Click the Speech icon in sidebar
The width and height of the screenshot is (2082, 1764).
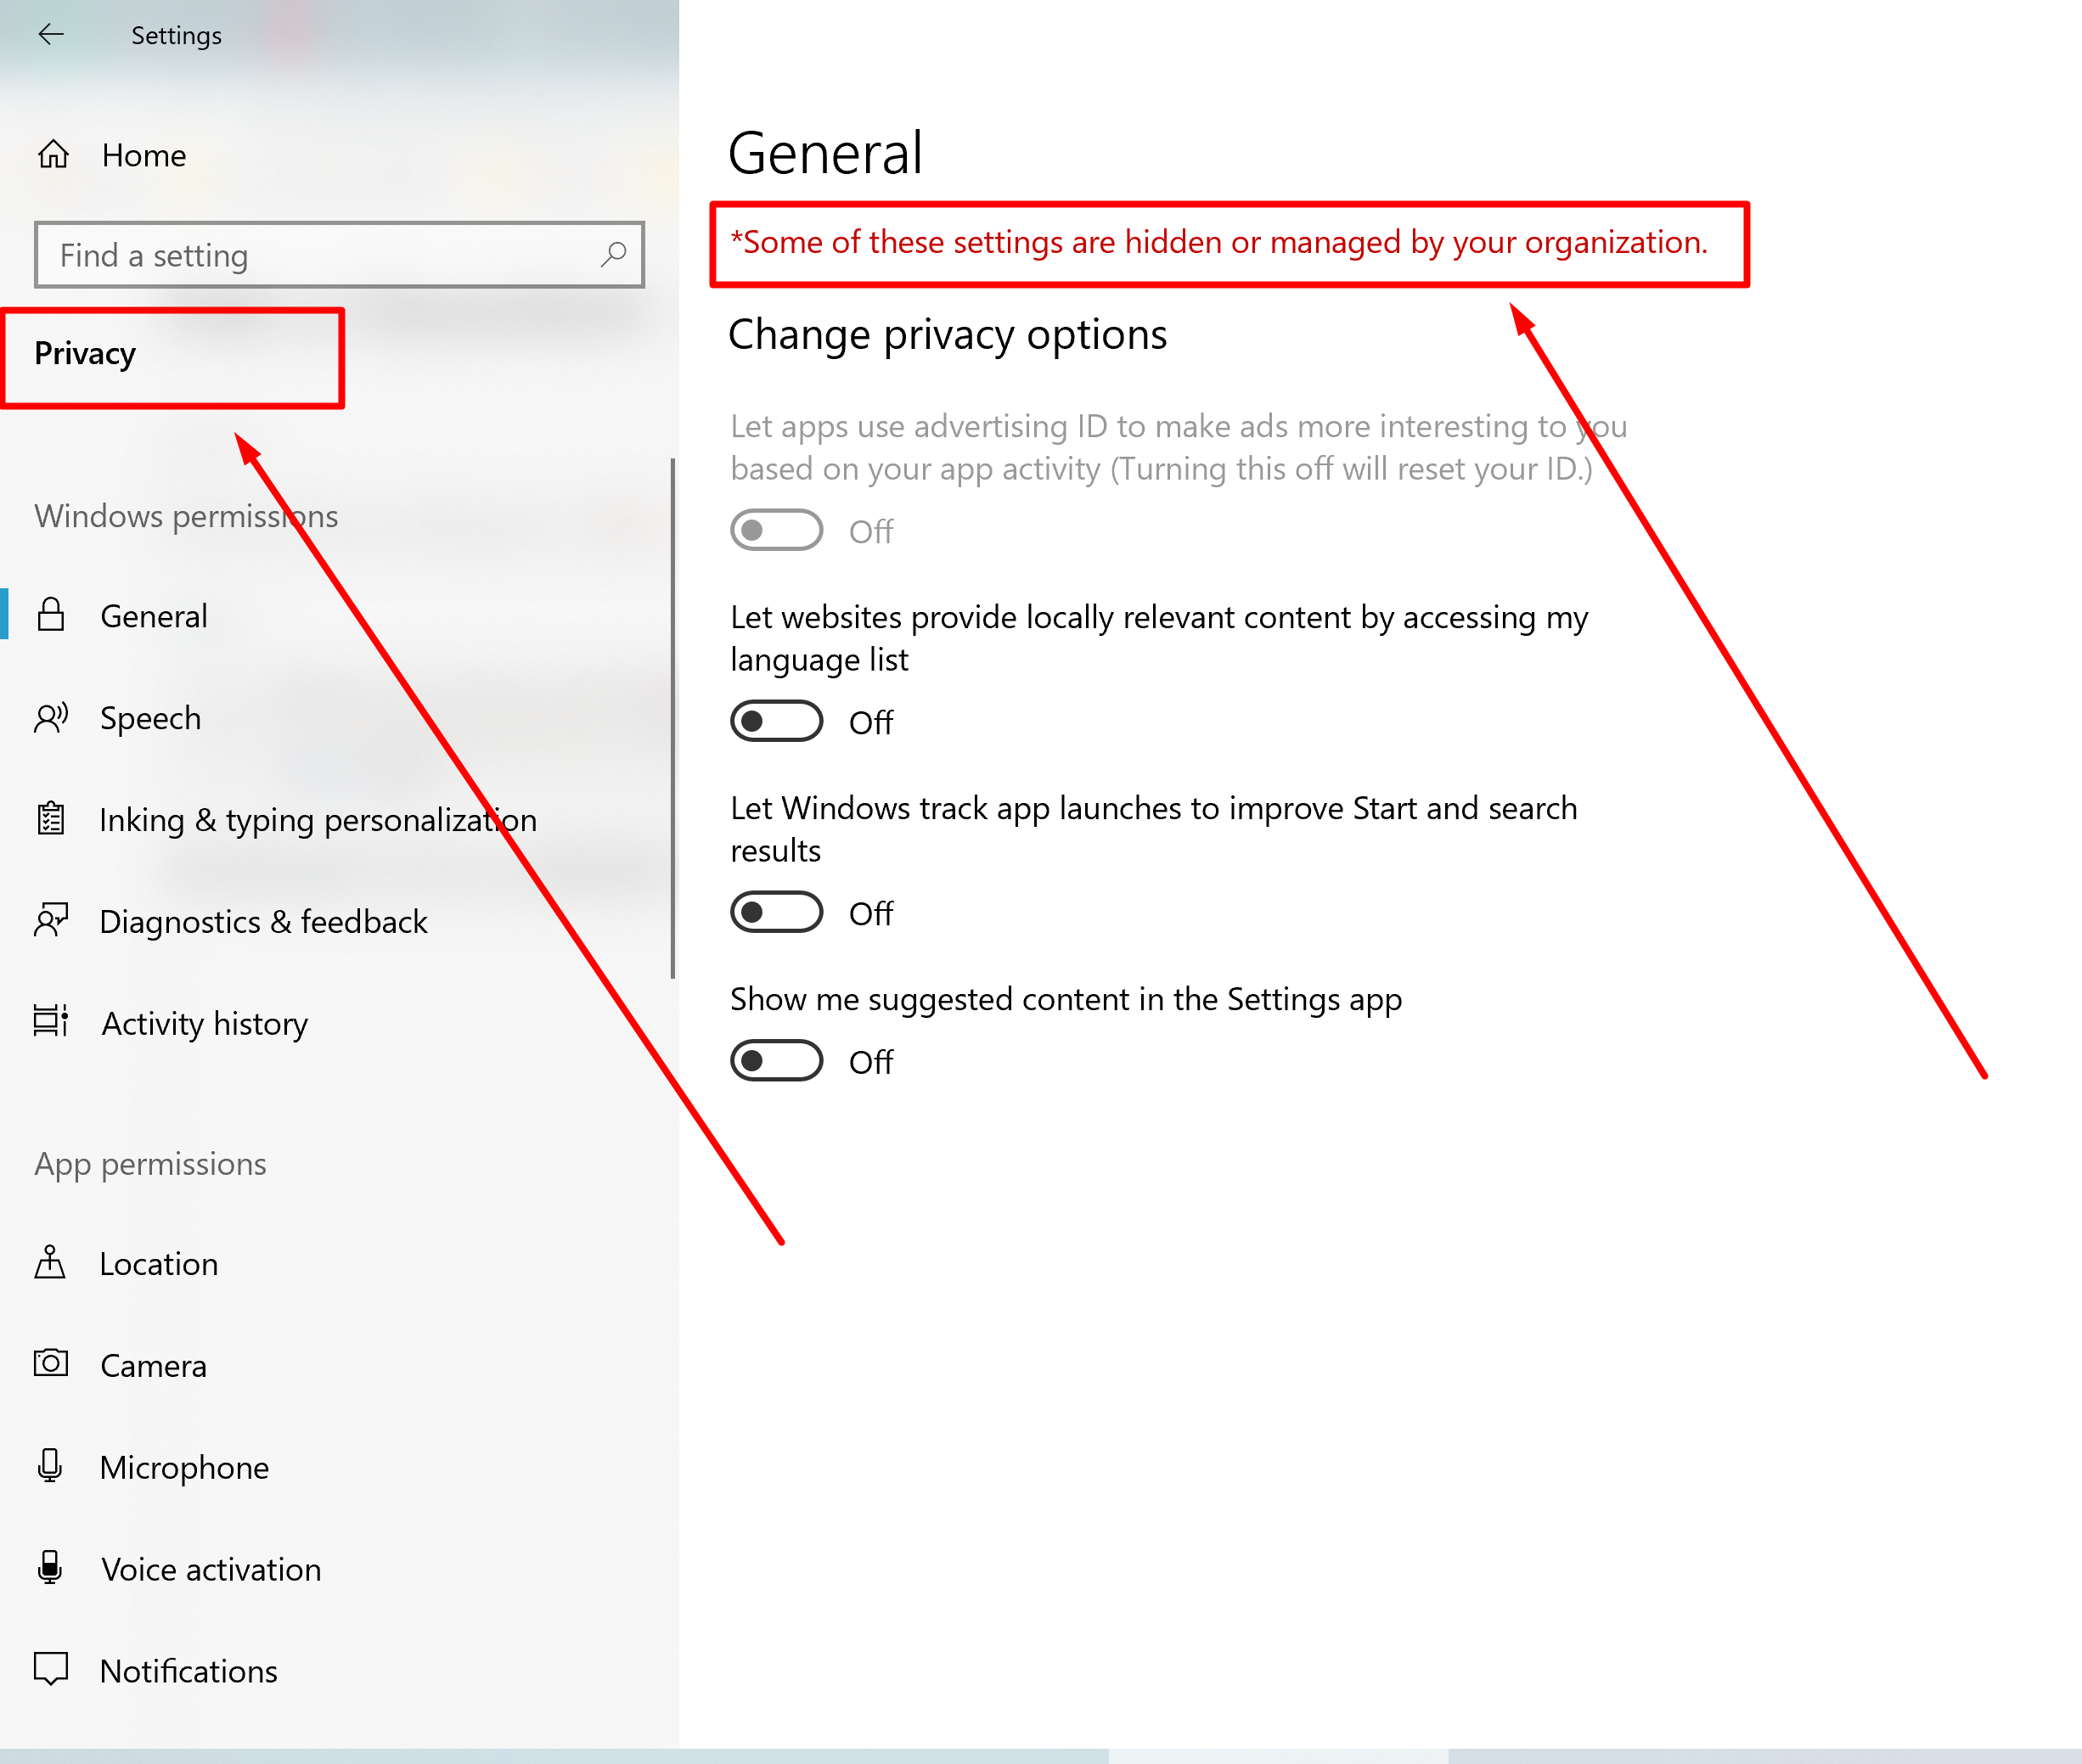click(51, 717)
